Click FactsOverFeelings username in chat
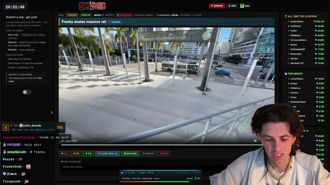The image size is (330, 185). pos(19,137)
